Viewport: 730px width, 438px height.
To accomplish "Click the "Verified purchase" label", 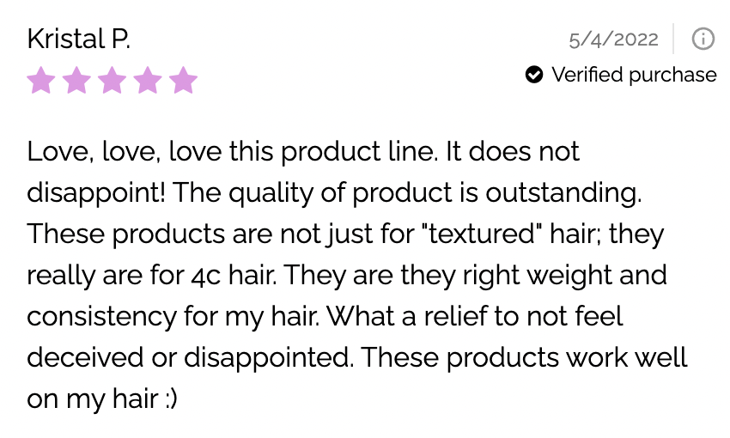I will pyautogui.click(x=634, y=76).
